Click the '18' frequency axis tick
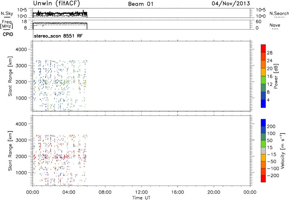This screenshot has width=289, height=200. coord(24,22)
